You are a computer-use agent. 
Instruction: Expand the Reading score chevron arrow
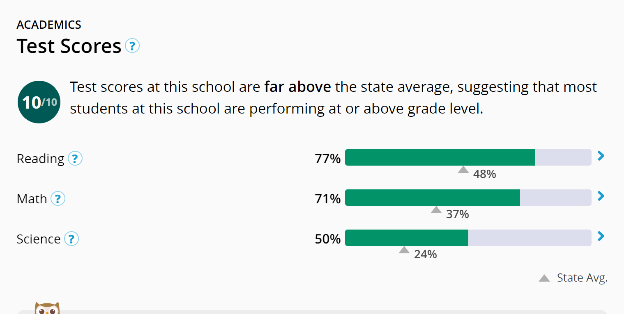click(601, 156)
